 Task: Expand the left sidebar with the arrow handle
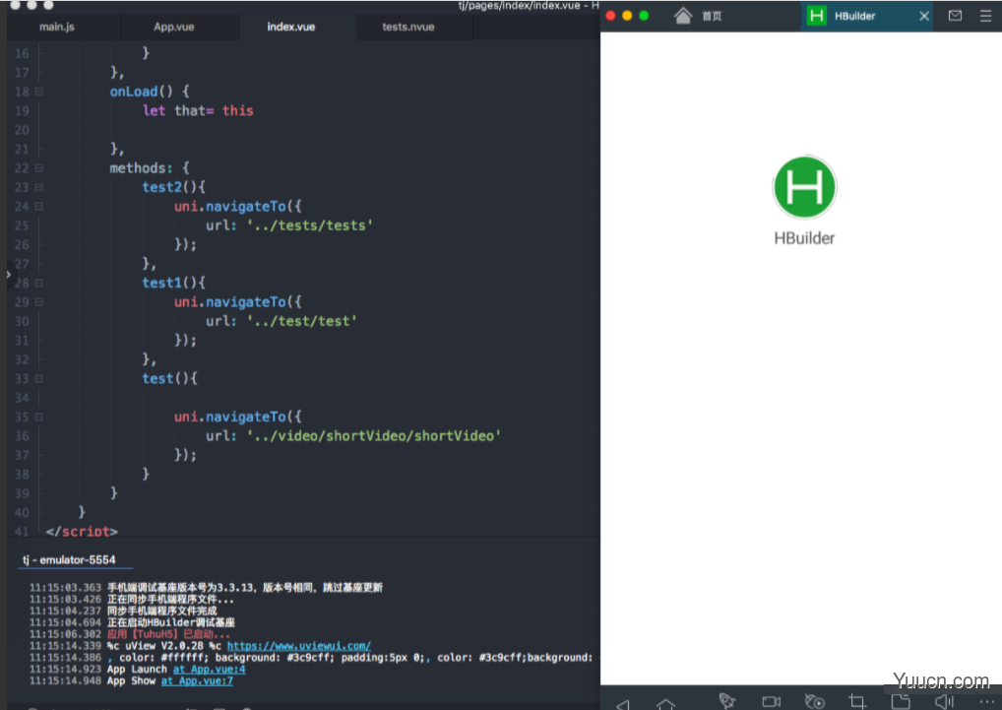[x=8, y=275]
